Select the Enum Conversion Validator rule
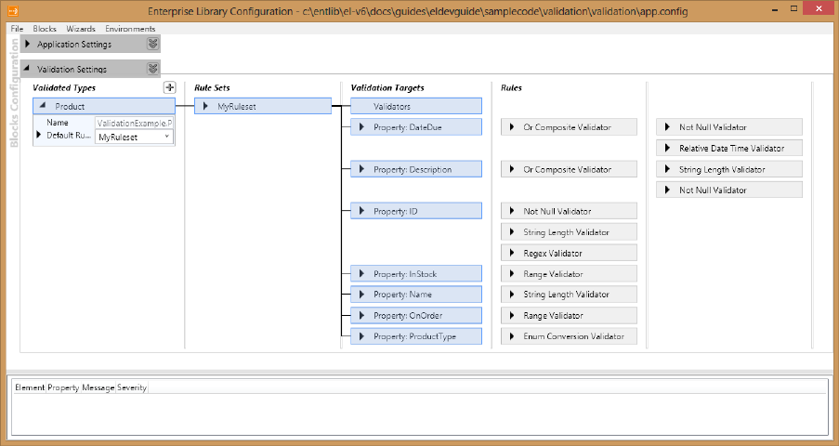 (x=569, y=336)
